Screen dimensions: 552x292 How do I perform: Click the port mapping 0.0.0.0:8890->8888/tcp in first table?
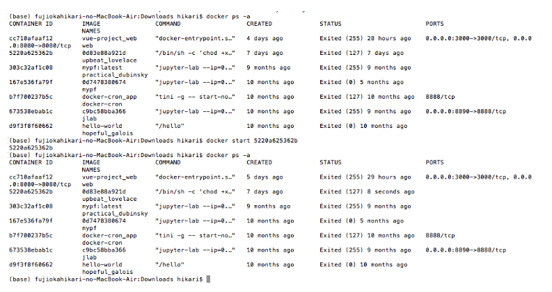click(466, 111)
